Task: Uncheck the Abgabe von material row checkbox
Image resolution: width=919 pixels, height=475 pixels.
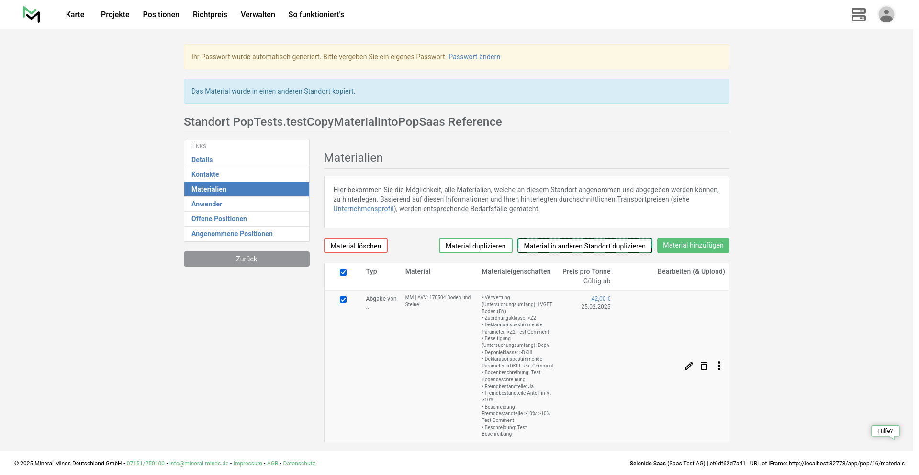Action: click(x=343, y=300)
